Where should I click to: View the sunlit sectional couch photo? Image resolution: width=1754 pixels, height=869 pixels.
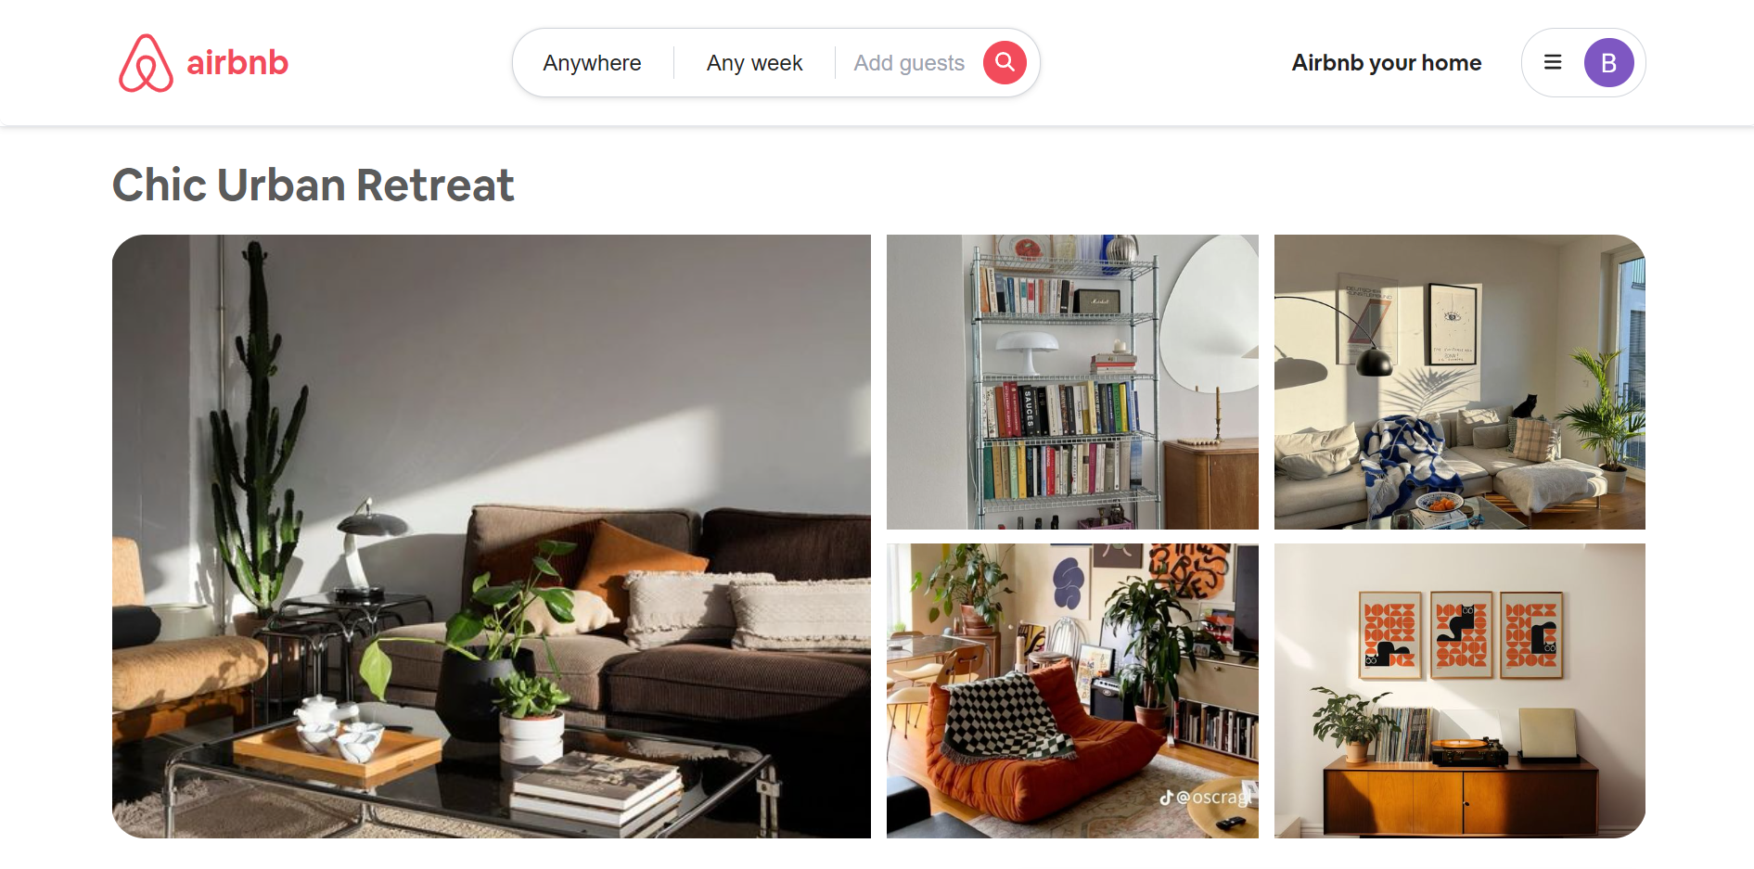tap(1460, 382)
